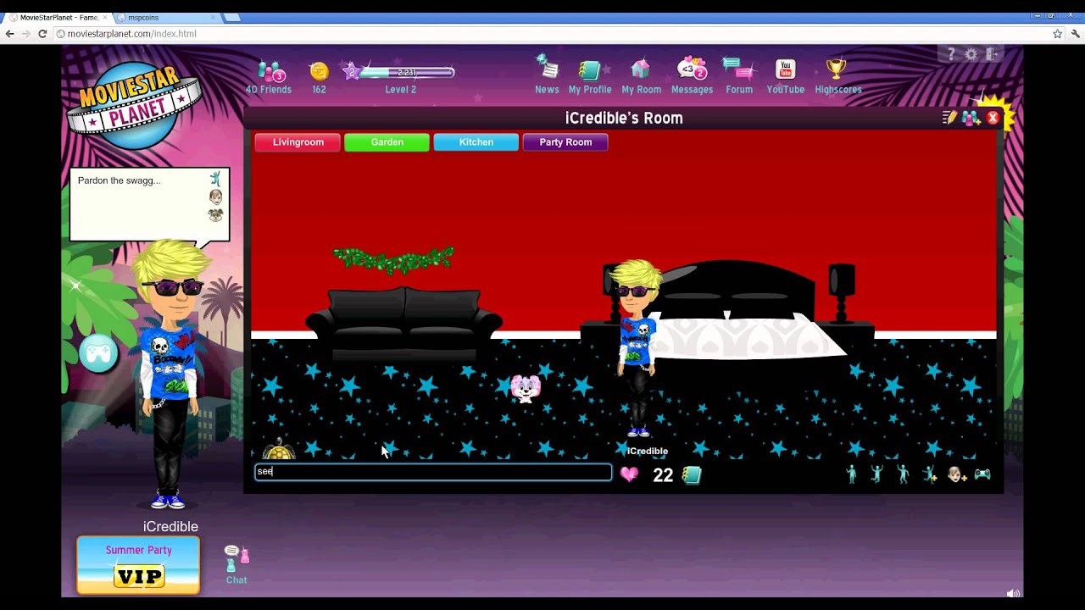View the Highscores
Image resolution: width=1085 pixels, height=610 pixels.
point(838,77)
